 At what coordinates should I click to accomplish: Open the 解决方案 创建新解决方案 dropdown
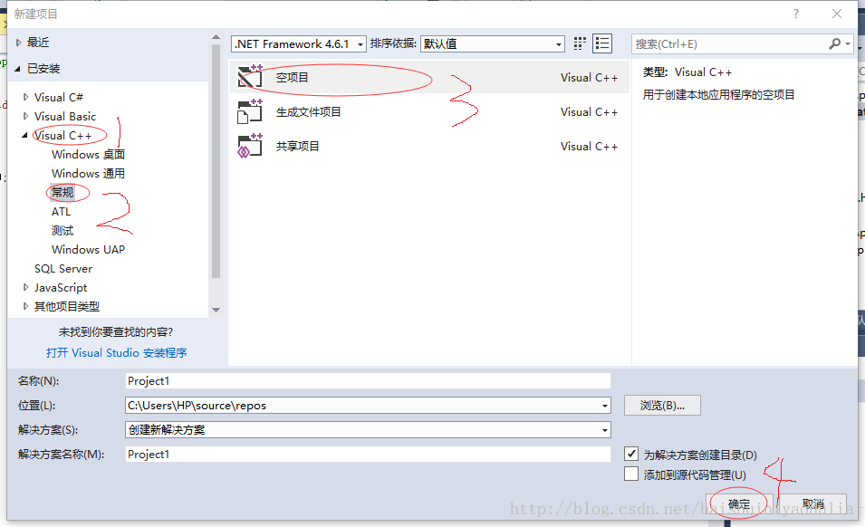368,429
